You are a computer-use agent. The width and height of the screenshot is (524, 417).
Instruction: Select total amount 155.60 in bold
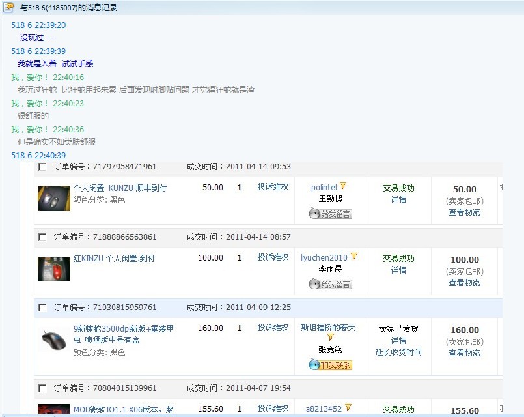[x=465, y=411]
